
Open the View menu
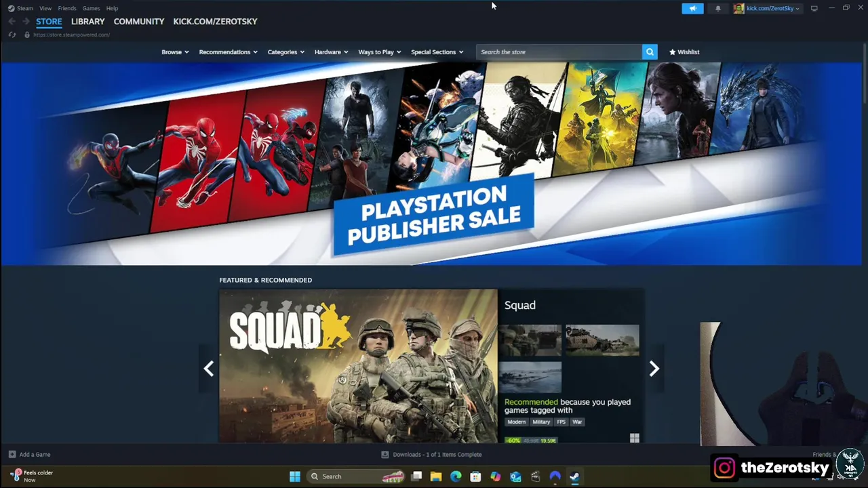tap(45, 8)
